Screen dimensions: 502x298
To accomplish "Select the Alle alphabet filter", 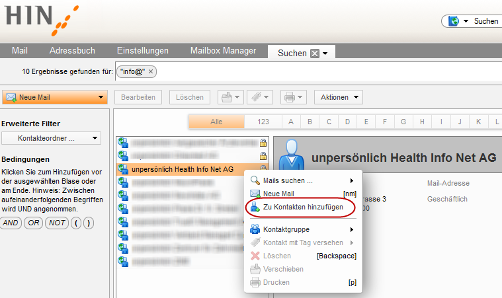I will click(x=216, y=122).
